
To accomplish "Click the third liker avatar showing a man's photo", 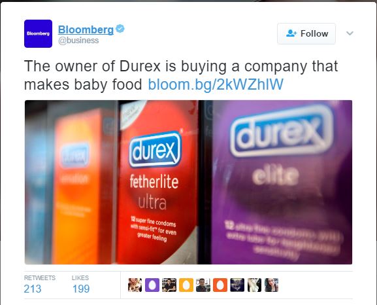I will click(x=169, y=285).
